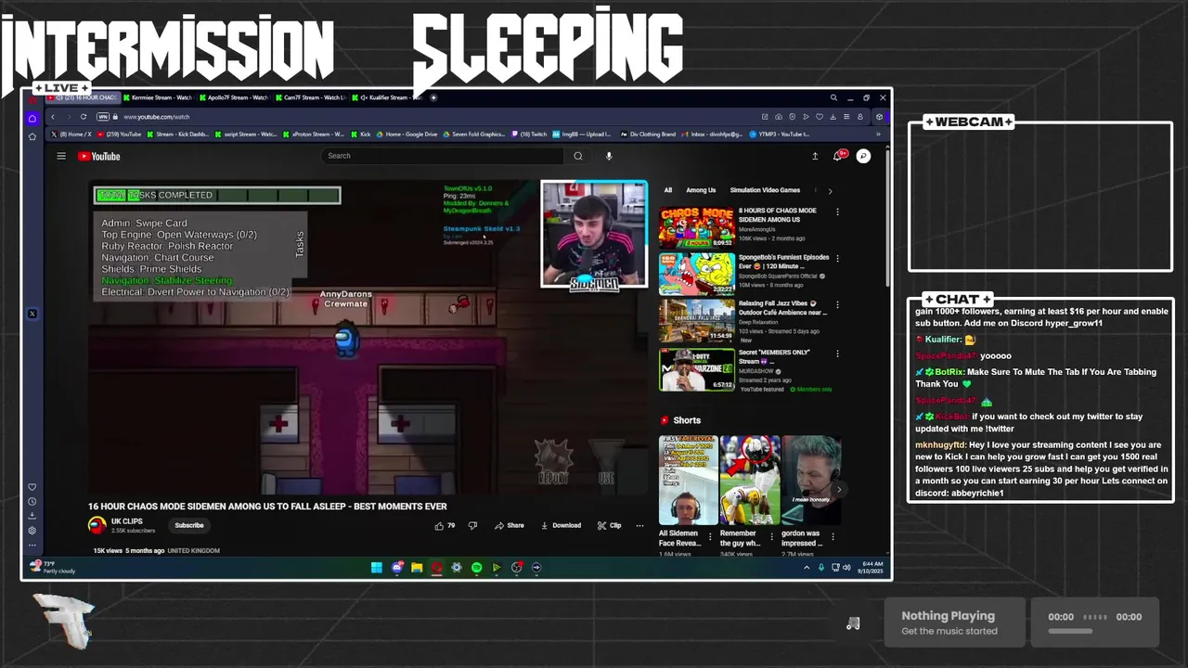Switch to Cam7F Stream browser tab
1188x668 pixels.
point(310,97)
